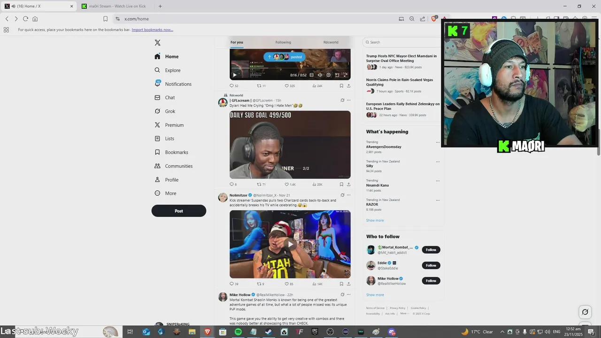
Task: Open more options for Nnamdi Kanu trend
Action: coord(438,181)
